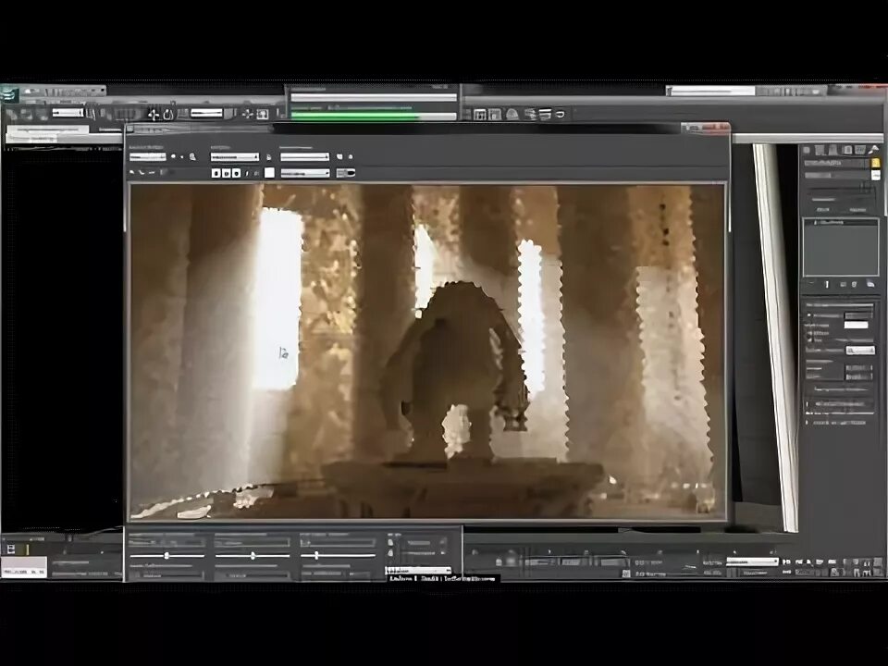Screen dimensions: 888x666
Task: Open the dropdown at bottom of render panel
Action: [x=418, y=571]
